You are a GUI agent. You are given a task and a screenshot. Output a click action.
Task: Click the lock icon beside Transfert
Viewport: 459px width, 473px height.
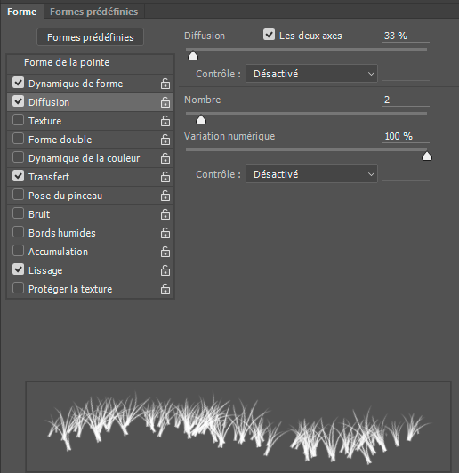click(x=165, y=177)
